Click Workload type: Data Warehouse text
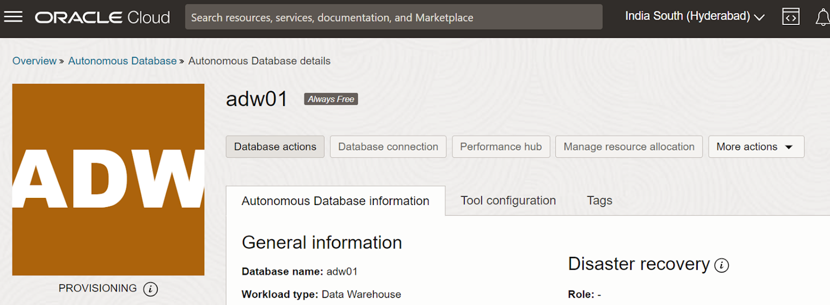Screen dimensions: 830x305 pos(321,294)
